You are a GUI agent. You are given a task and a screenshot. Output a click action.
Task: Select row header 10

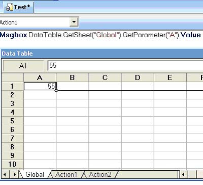12,164
